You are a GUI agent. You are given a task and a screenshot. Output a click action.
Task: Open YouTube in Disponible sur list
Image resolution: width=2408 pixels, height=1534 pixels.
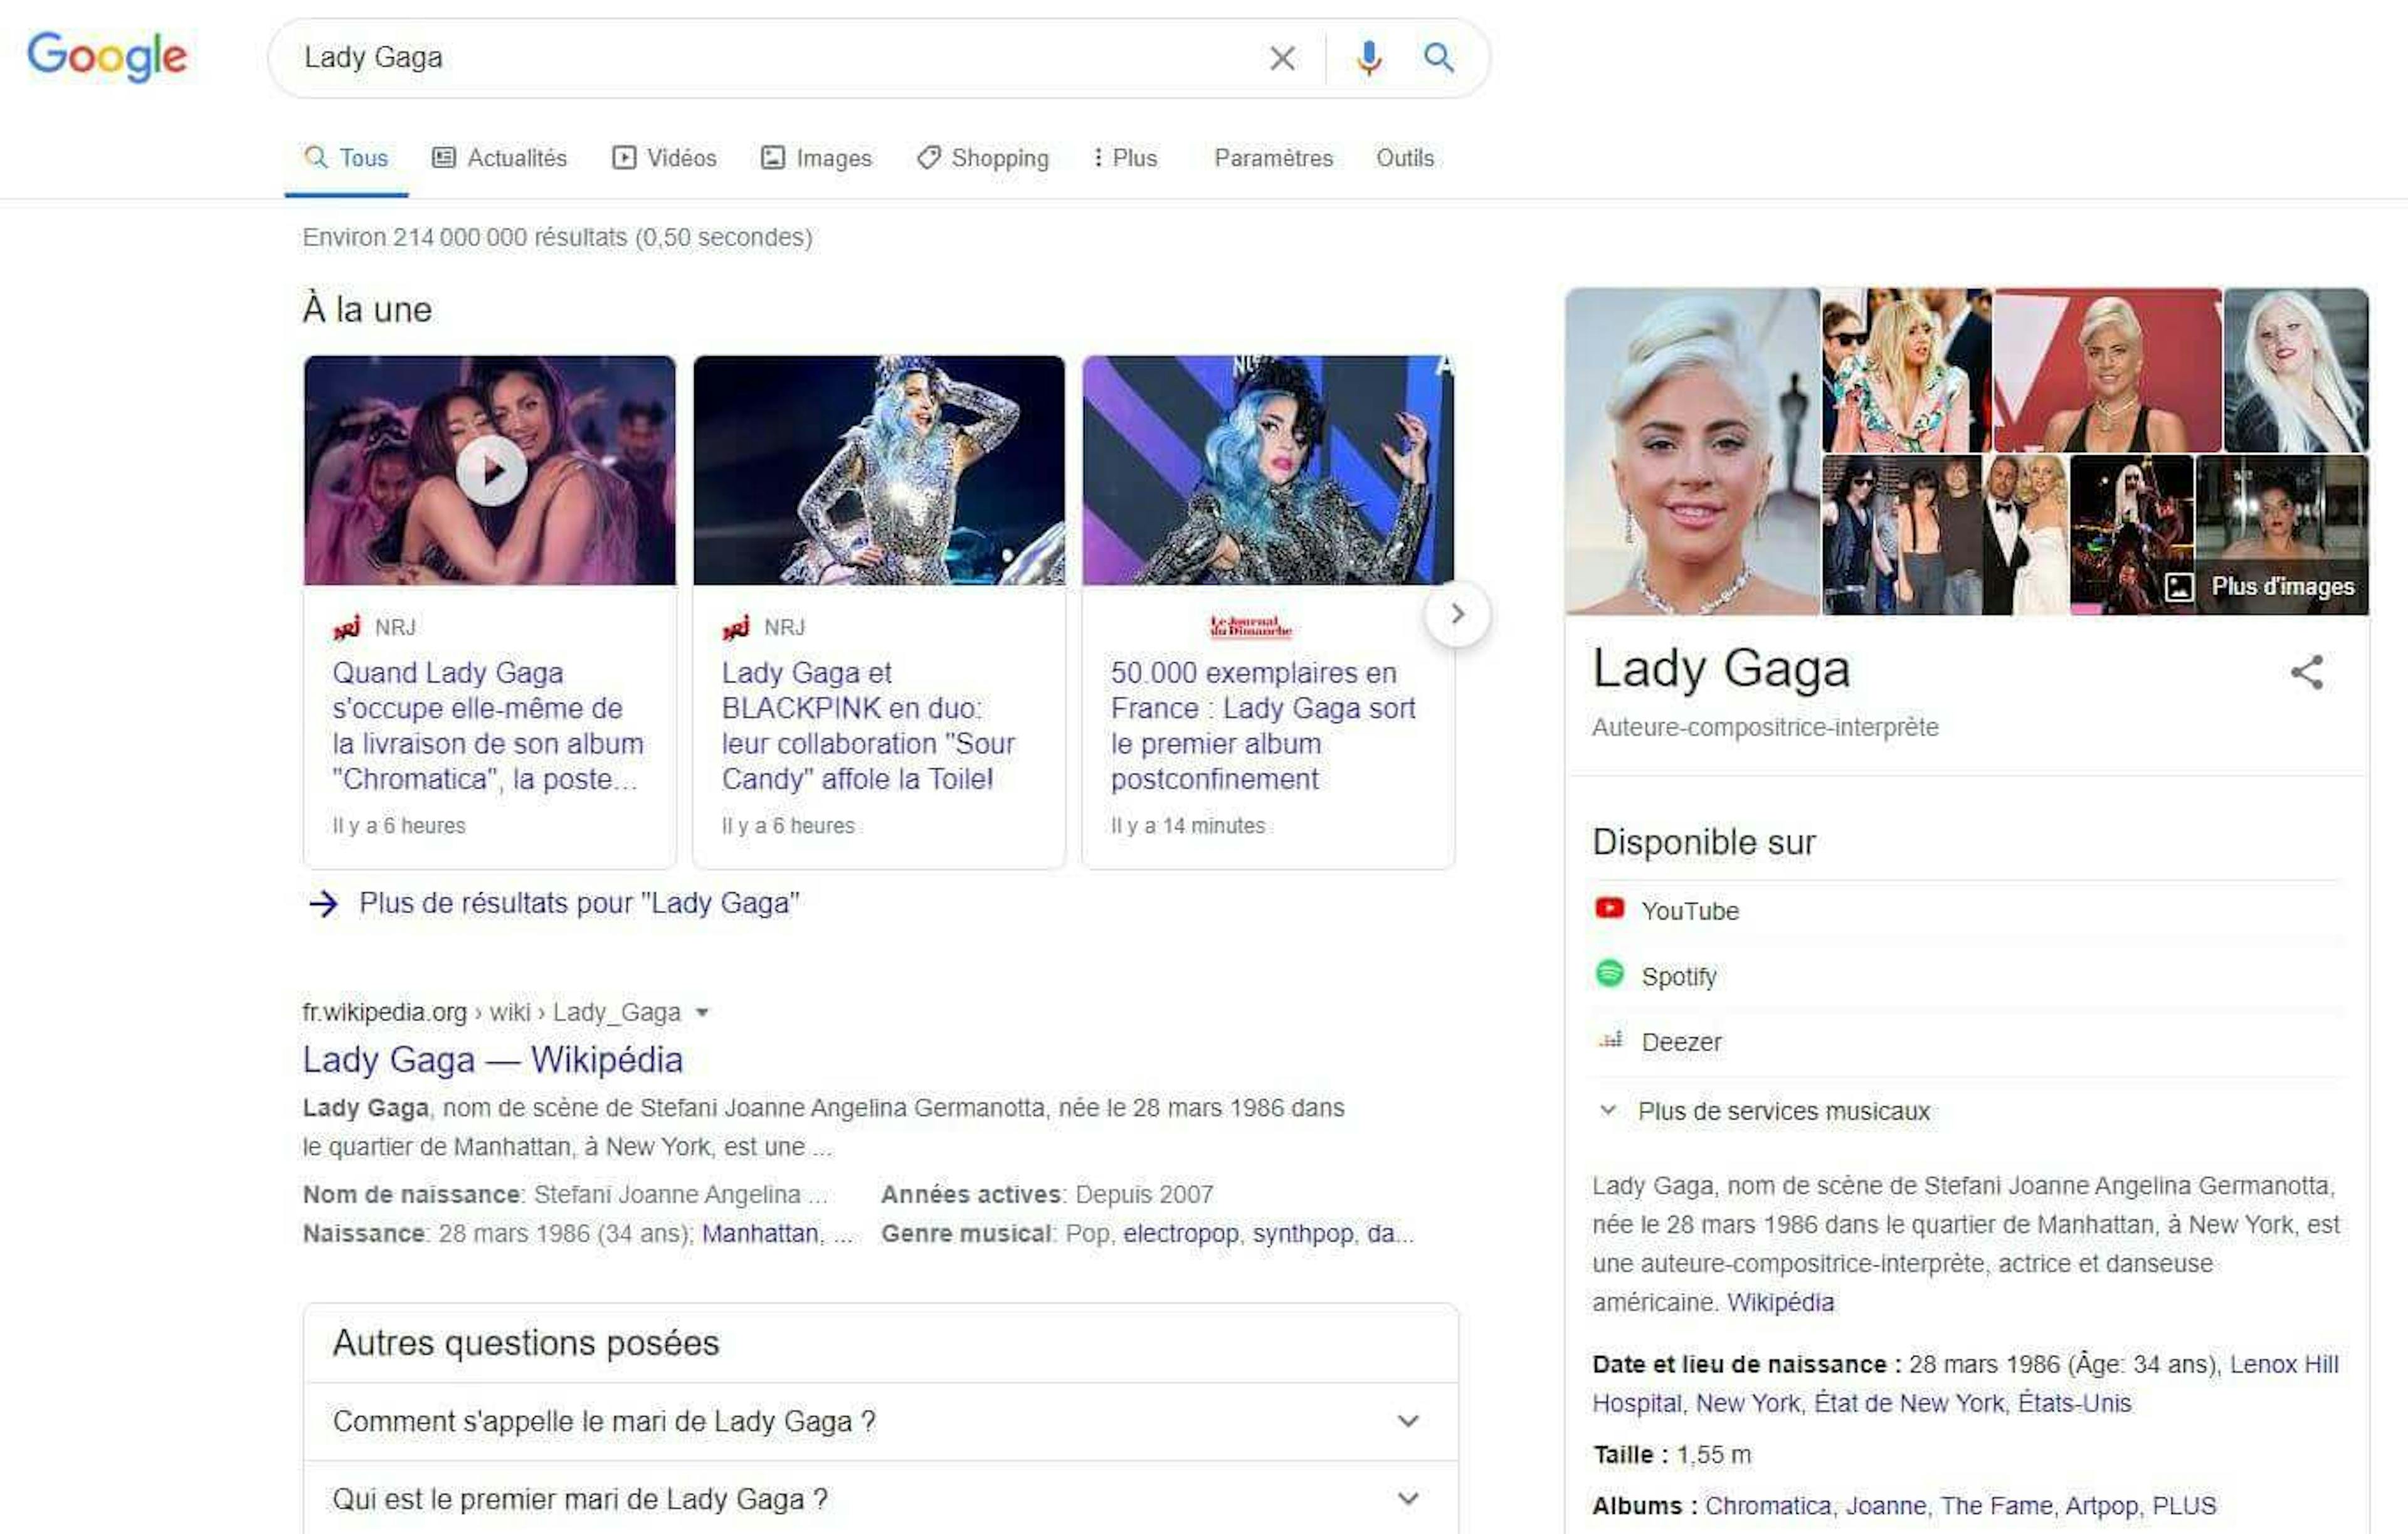point(1689,911)
